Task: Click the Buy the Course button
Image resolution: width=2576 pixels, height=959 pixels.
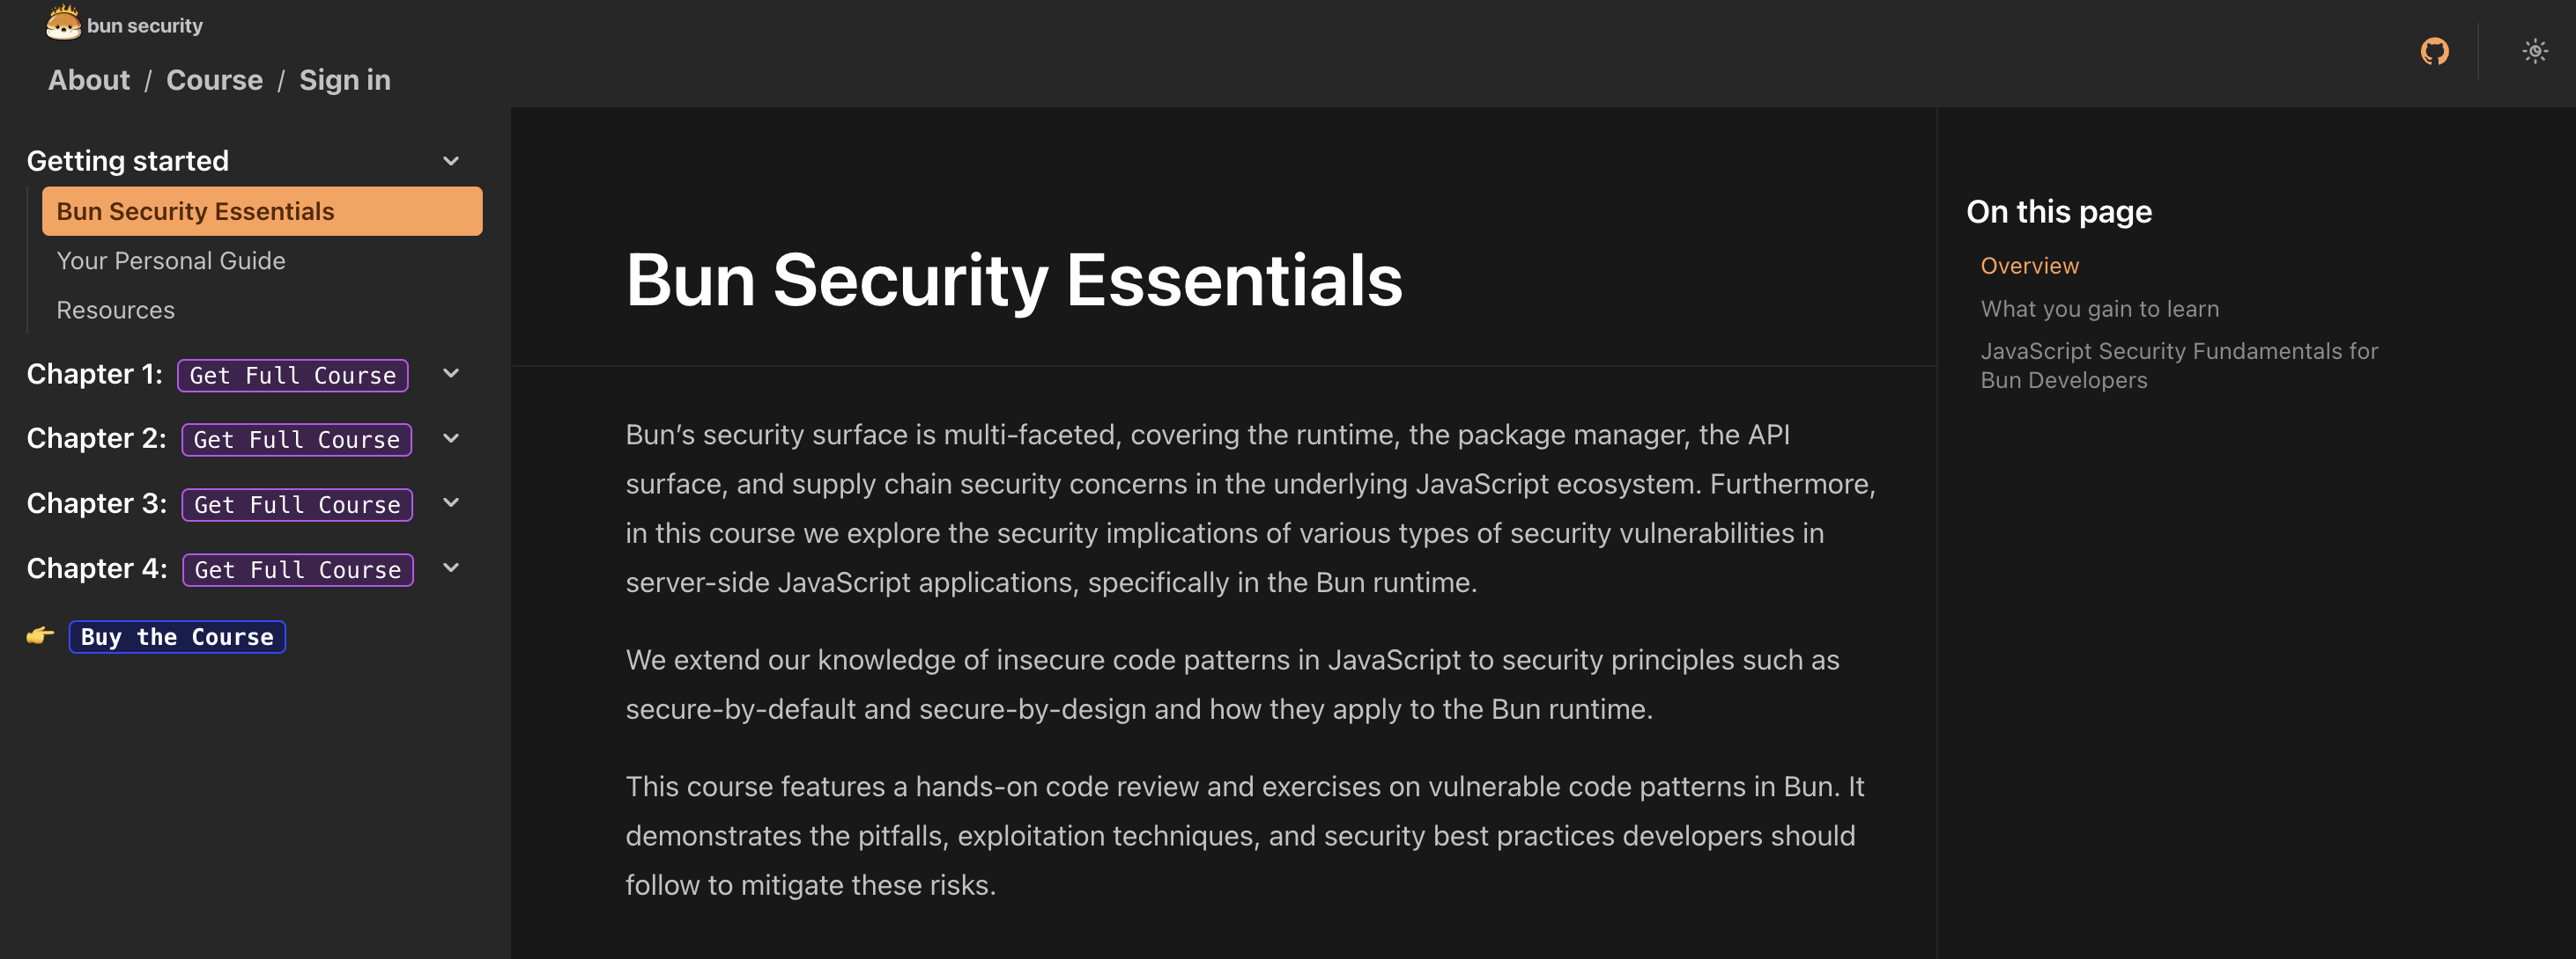Action: coord(177,637)
